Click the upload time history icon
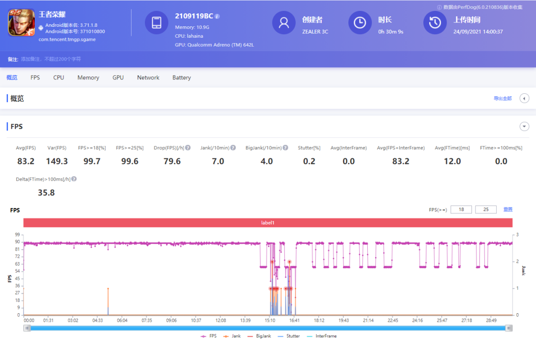This screenshot has width=536, height=340. click(x=435, y=23)
